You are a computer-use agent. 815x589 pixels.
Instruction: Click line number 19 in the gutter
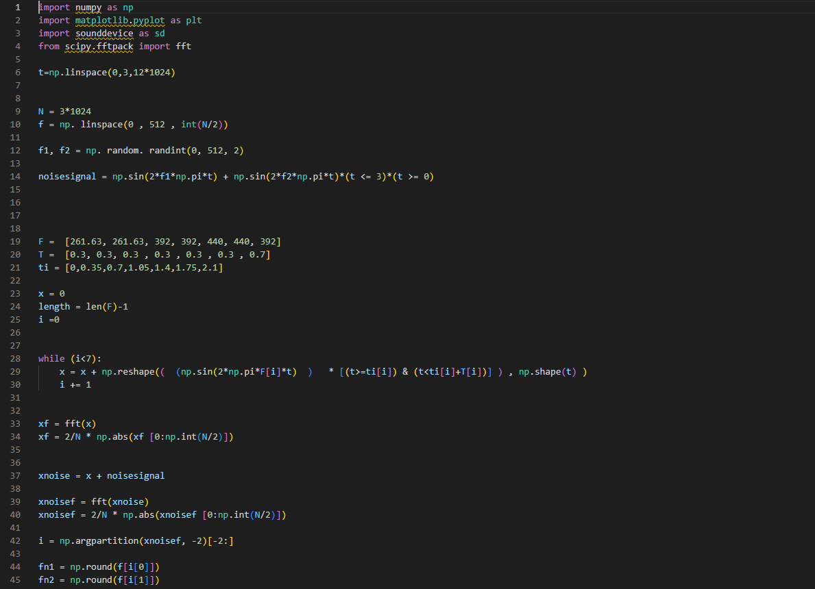point(15,242)
